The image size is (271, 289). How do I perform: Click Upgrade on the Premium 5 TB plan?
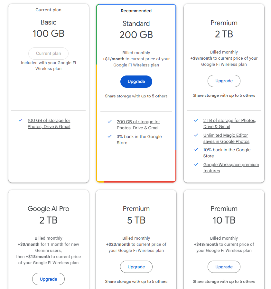tap(136, 267)
